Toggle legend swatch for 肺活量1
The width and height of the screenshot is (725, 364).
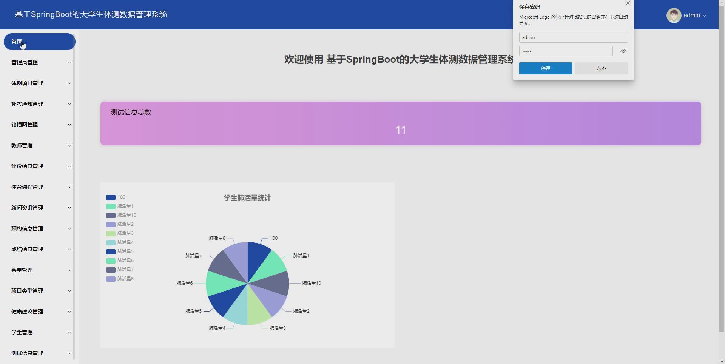pos(111,207)
